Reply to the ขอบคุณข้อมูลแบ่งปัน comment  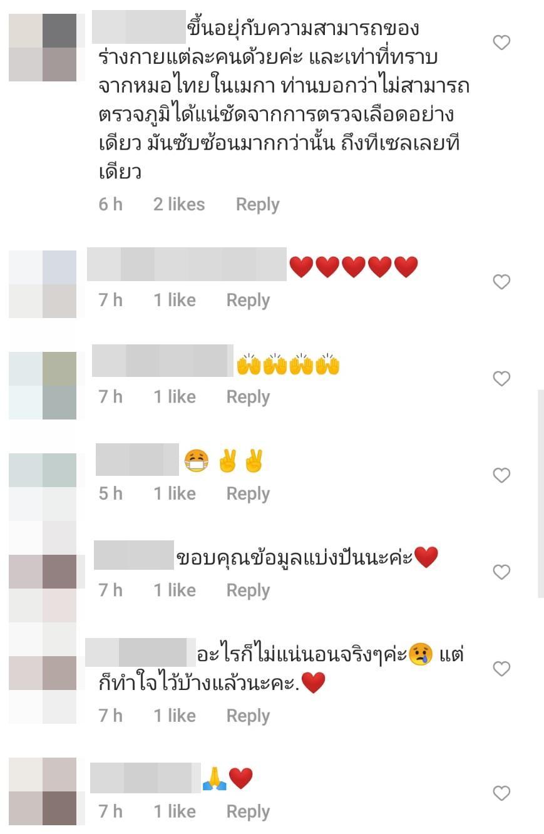[248, 590]
